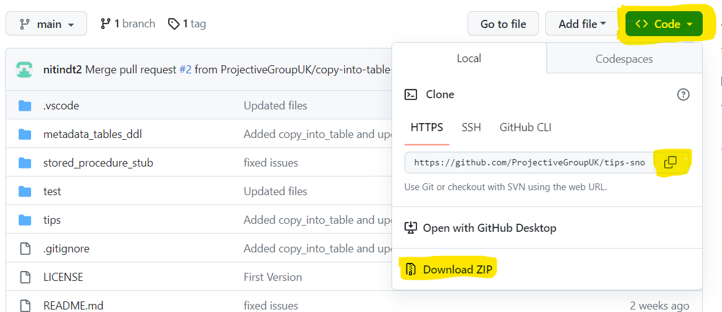The width and height of the screenshot is (722, 312).
Task: Open the main branch selector dropdown
Action: [47, 24]
